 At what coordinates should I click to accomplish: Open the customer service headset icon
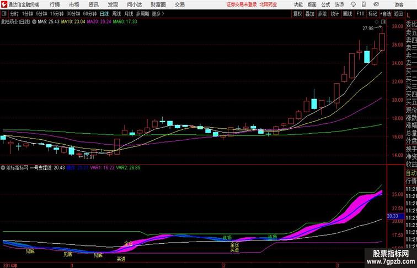[x=353, y=4]
